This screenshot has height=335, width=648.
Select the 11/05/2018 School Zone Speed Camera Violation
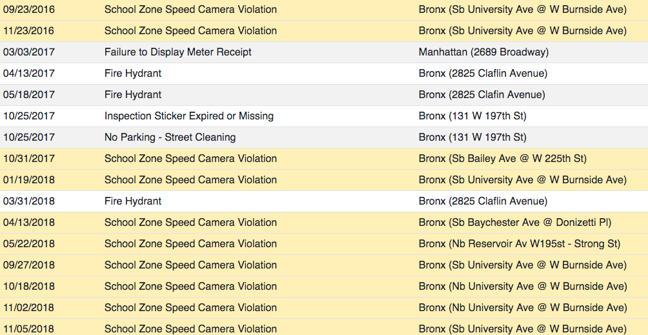[190, 329]
